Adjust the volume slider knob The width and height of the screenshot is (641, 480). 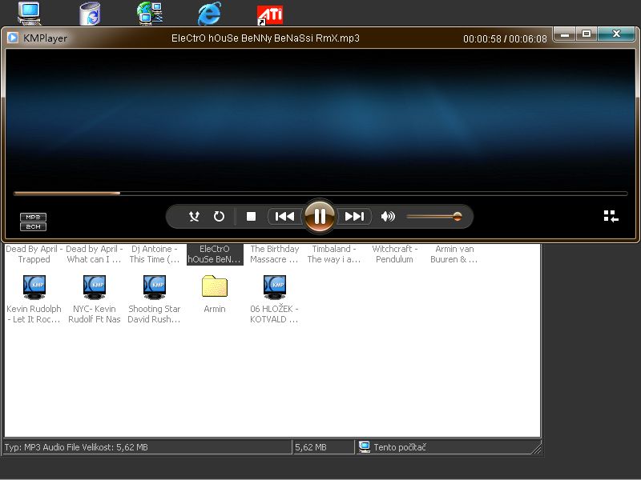tap(458, 216)
